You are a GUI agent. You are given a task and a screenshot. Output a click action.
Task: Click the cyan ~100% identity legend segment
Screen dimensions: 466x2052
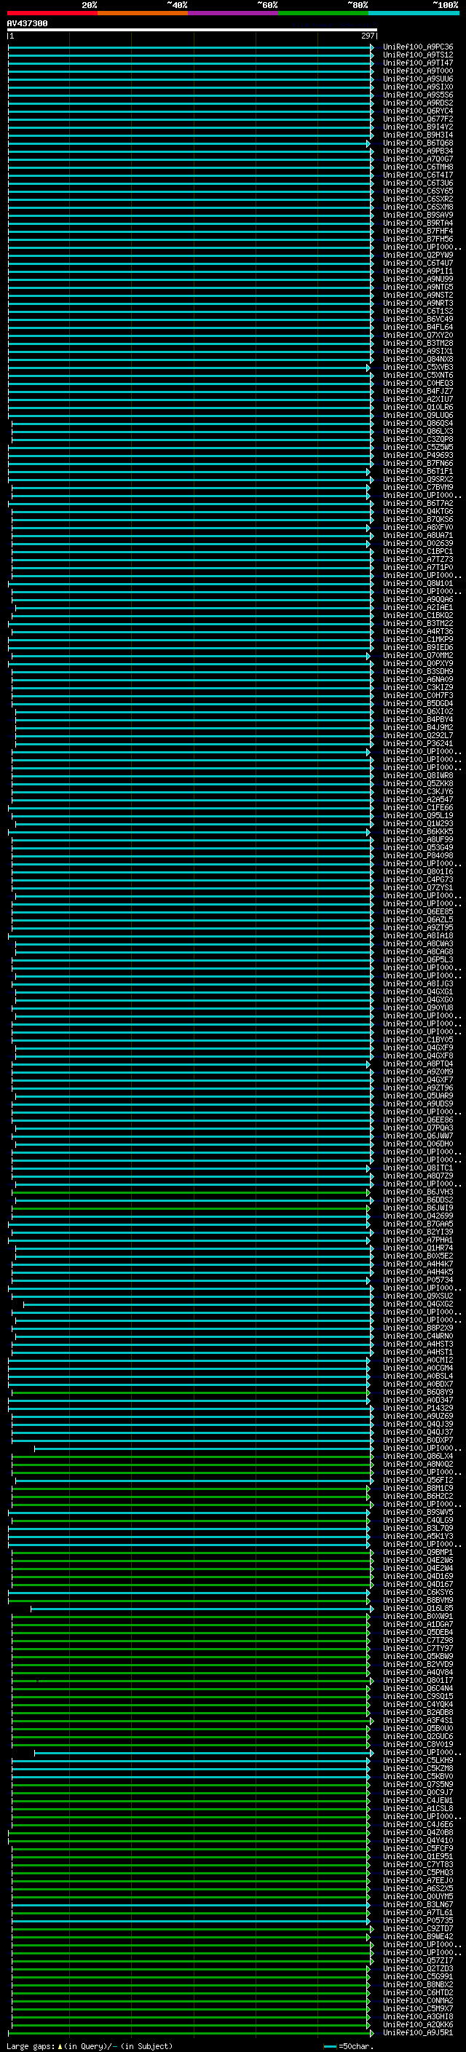coord(414,13)
